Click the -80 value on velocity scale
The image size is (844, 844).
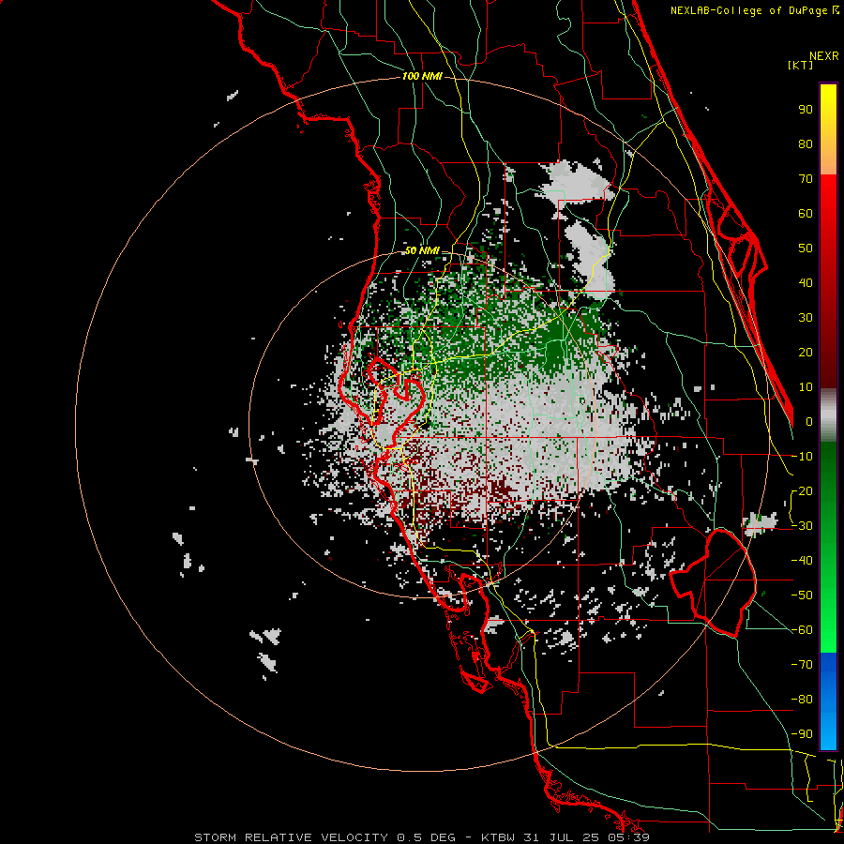[x=802, y=700]
